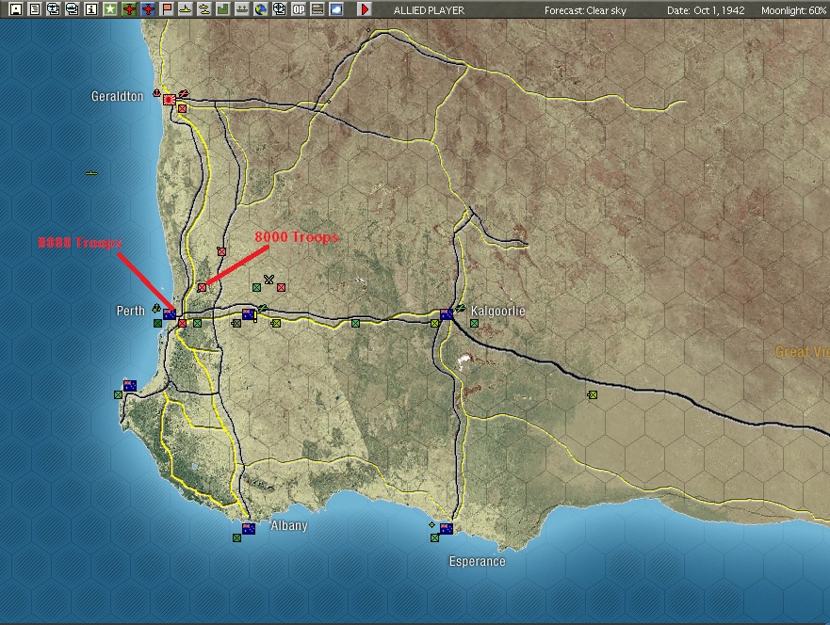This screenshot has height=625, width=830.
Task: Select Australian flag base with yellow exclamation mark
Action: tap(249, 314)
